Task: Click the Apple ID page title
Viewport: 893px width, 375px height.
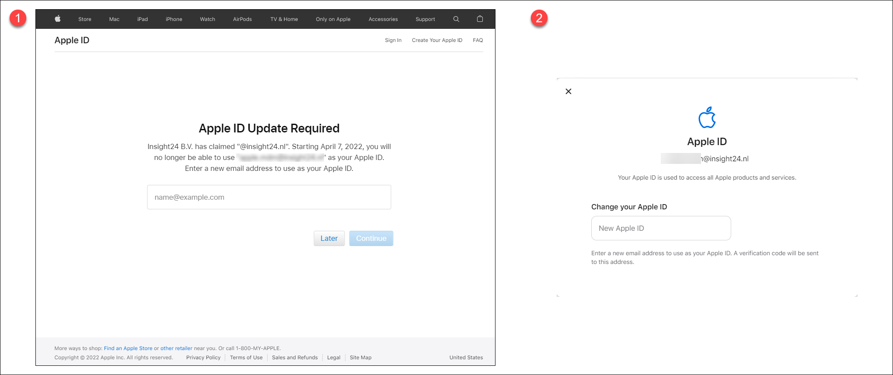Action: (72, 40)
